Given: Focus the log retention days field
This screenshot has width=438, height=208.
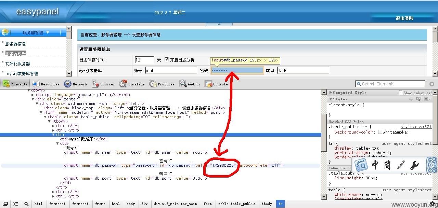Looking at the screenshot, I should click(x=144, y=60).
